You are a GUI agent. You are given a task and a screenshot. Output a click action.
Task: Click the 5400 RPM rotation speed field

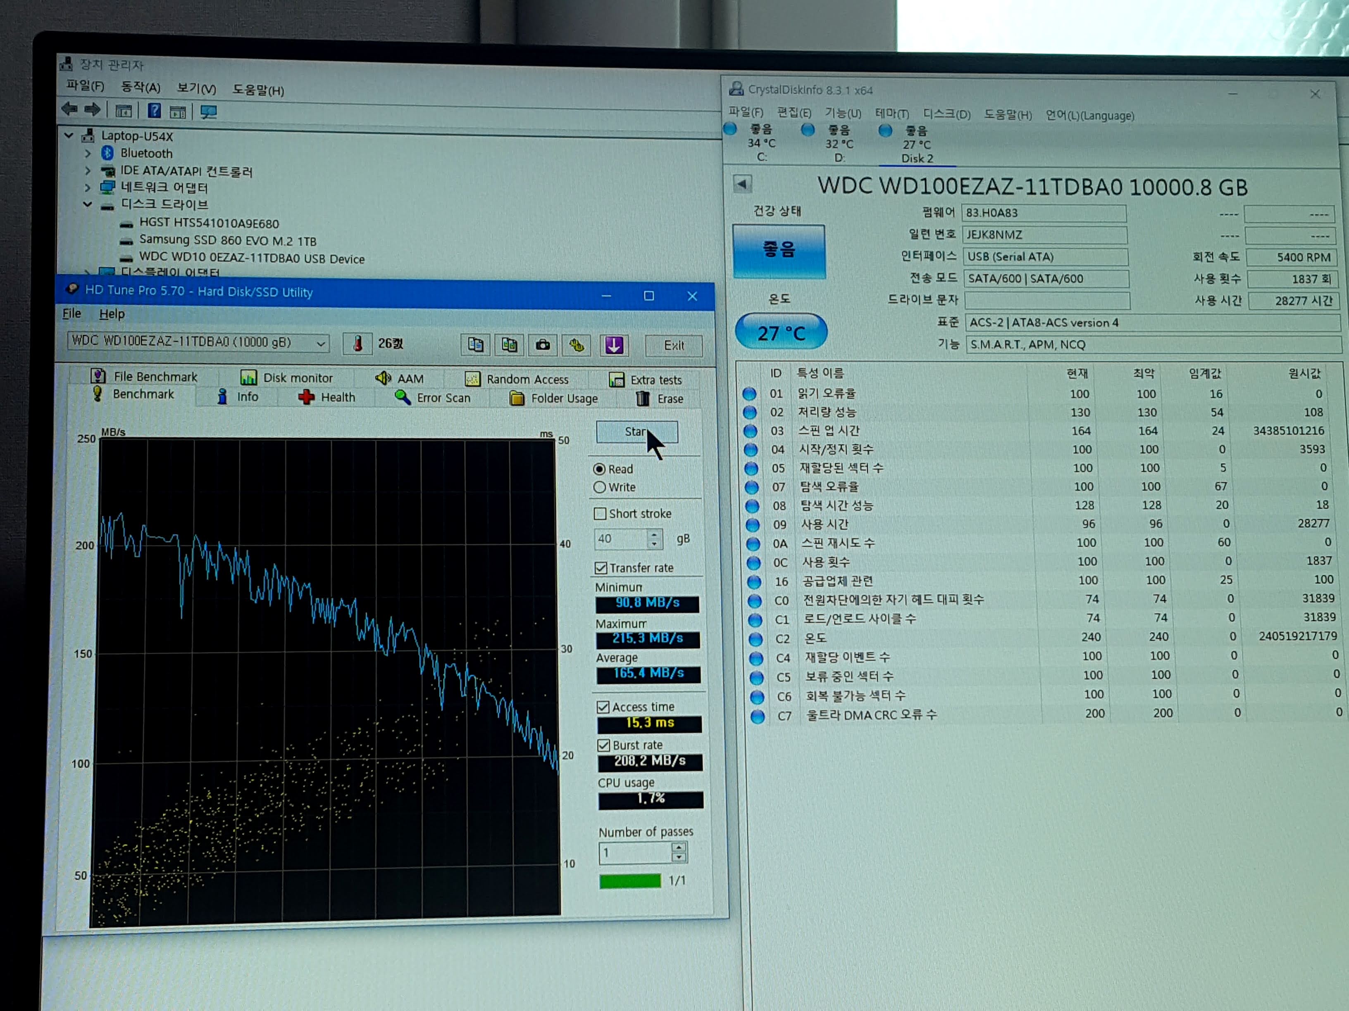click(x=1291, y=257)
